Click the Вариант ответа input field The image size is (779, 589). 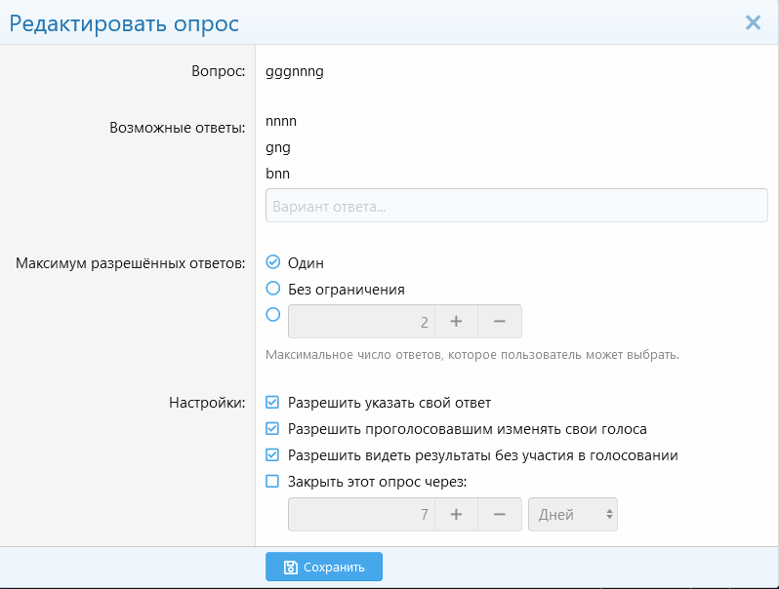coord(516,206)
